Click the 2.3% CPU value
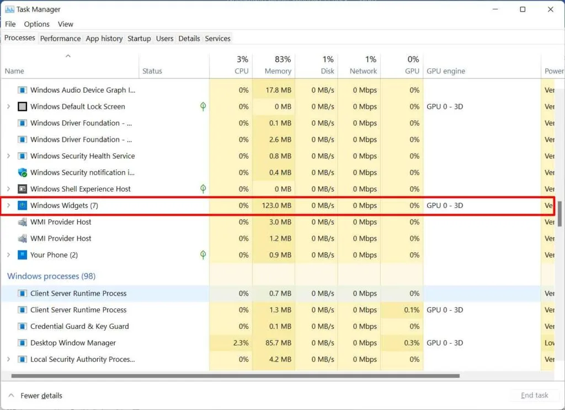565x410 pixels. click(241, 343)
